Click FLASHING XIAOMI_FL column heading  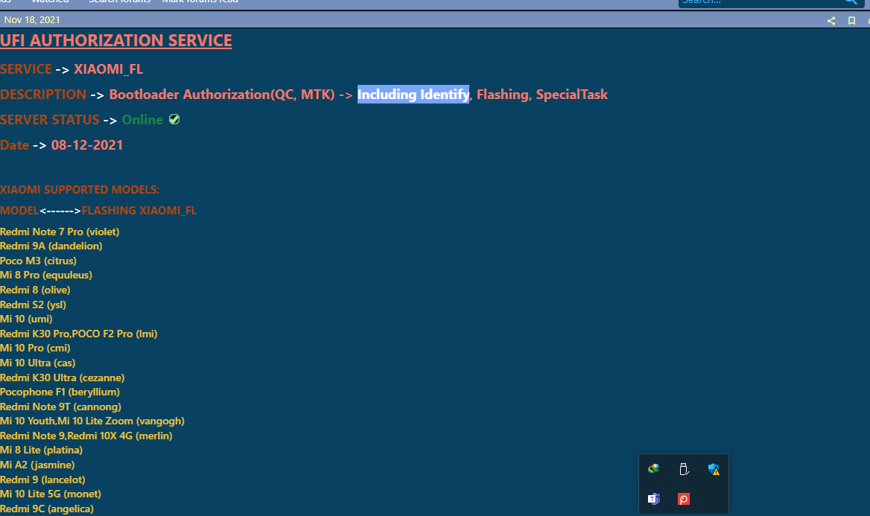(x=139, y=211)
